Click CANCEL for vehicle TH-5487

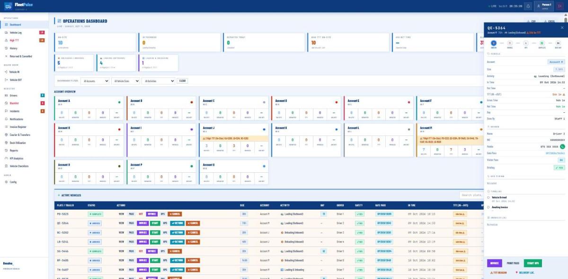(193, 269)
